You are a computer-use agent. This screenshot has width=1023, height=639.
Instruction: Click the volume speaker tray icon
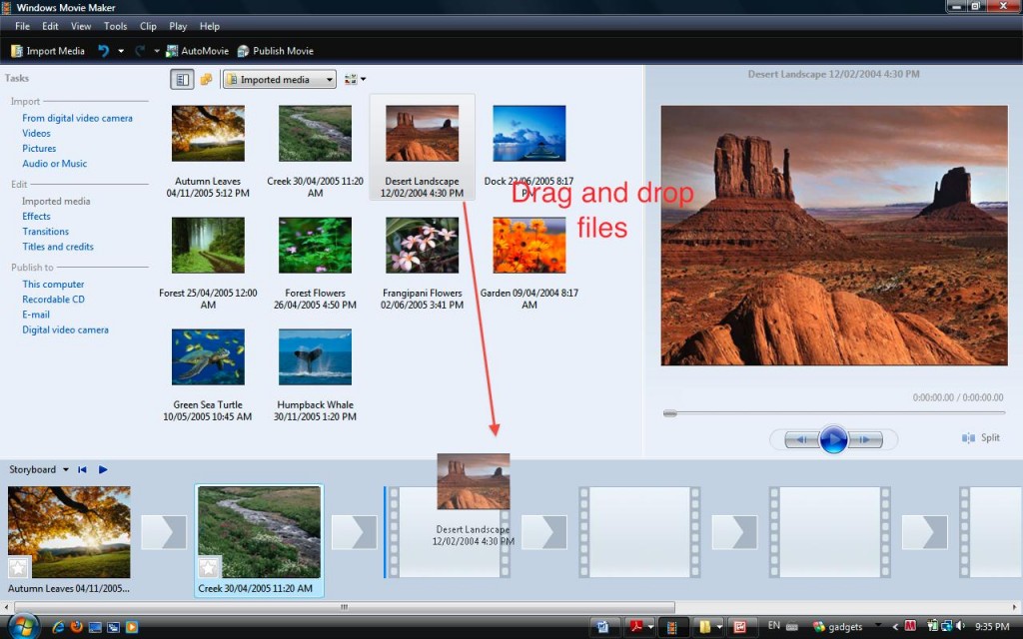(960, 627)
